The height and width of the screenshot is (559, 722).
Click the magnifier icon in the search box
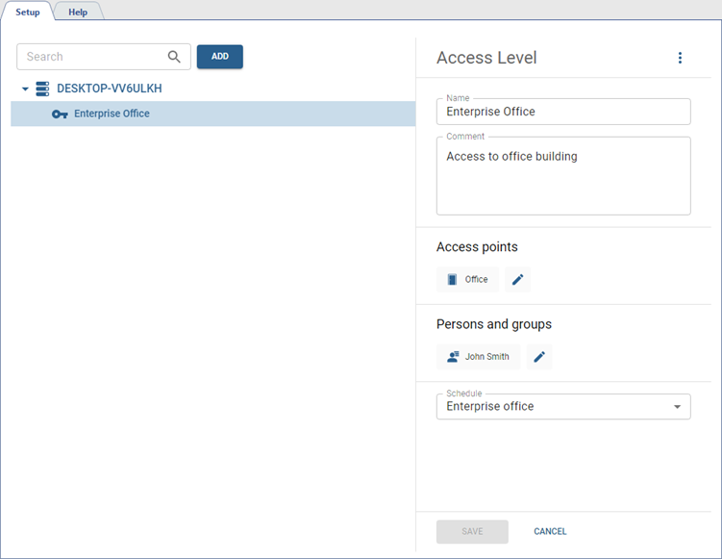pyautogui.click(x=174, y=57)
